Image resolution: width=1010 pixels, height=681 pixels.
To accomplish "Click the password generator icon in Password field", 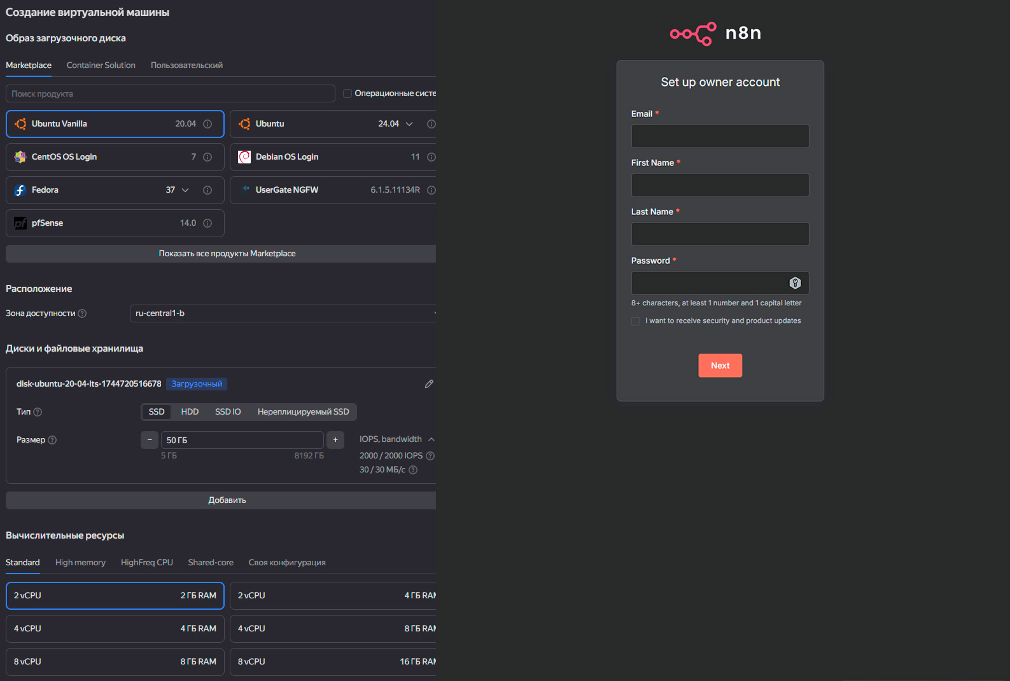I will (x=795, y=283).
